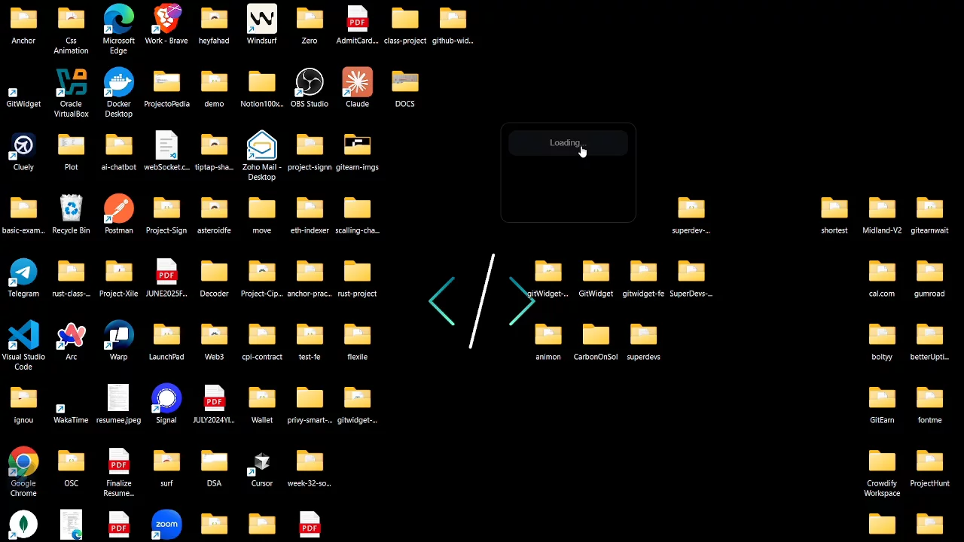Select the ProjectoPedia folder
This screenshot has height=542, width=964.
coord(166,83)
